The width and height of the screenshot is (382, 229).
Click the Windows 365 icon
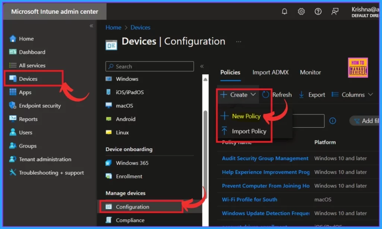[109, 163]
